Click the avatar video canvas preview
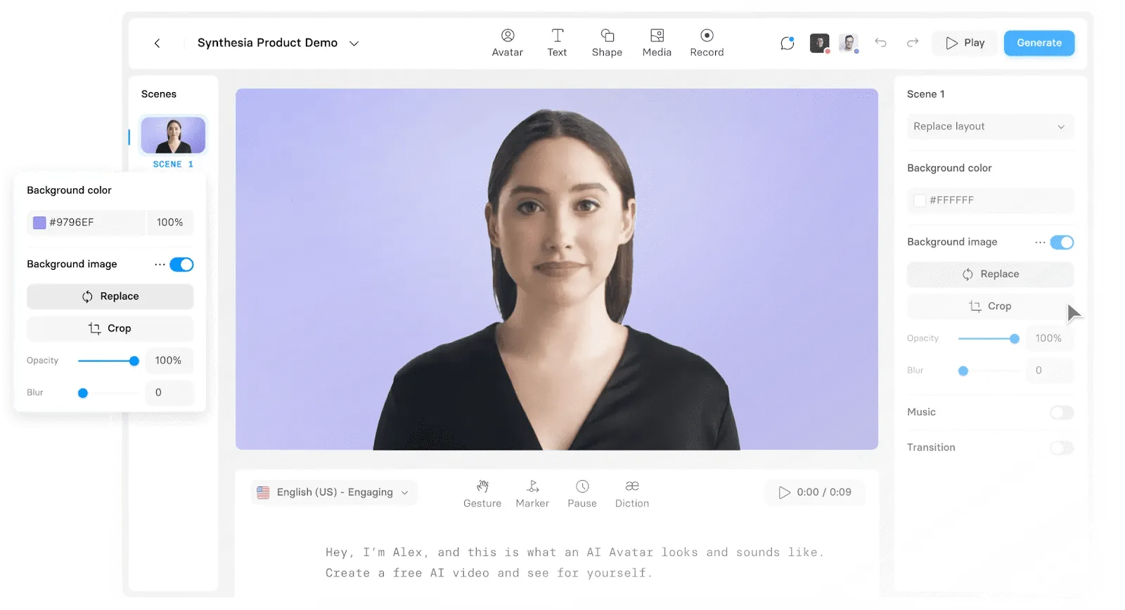Viewport: 1125px width, 610px height. pos(557,269)
